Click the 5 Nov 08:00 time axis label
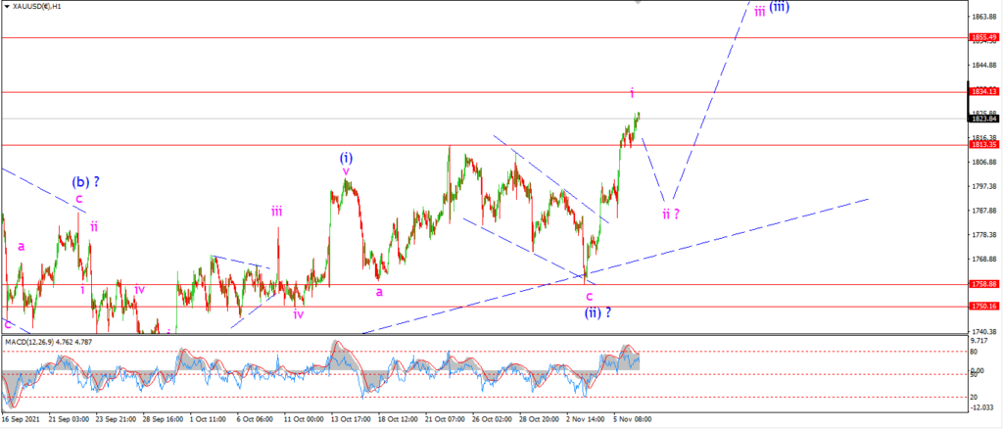The height and width of the screenshot is (429, 1003). [x=634, y=419]
